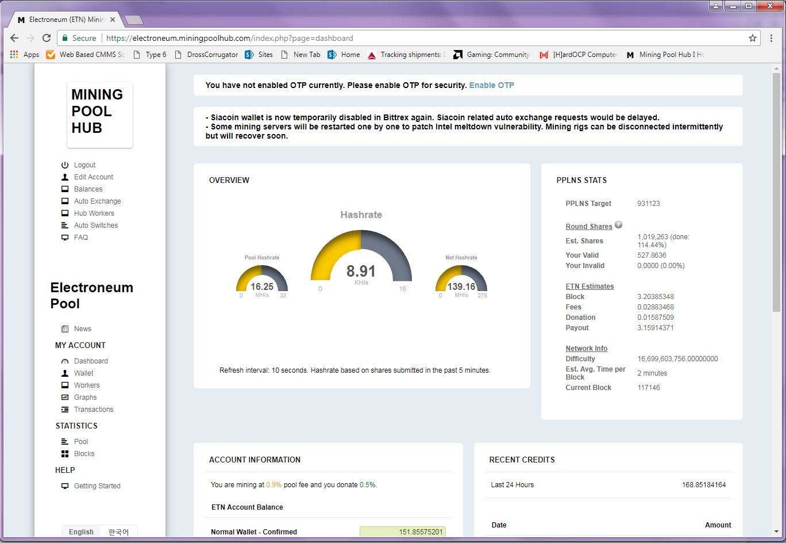Click the browser back arrow
The width and height of the screenshot is (786, 543).
click(14, 38)
